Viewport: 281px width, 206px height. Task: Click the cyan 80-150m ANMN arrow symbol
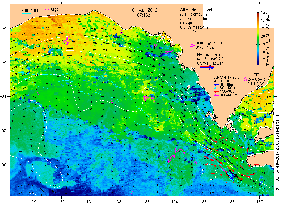pyautogui.click(x=216, y=88)
